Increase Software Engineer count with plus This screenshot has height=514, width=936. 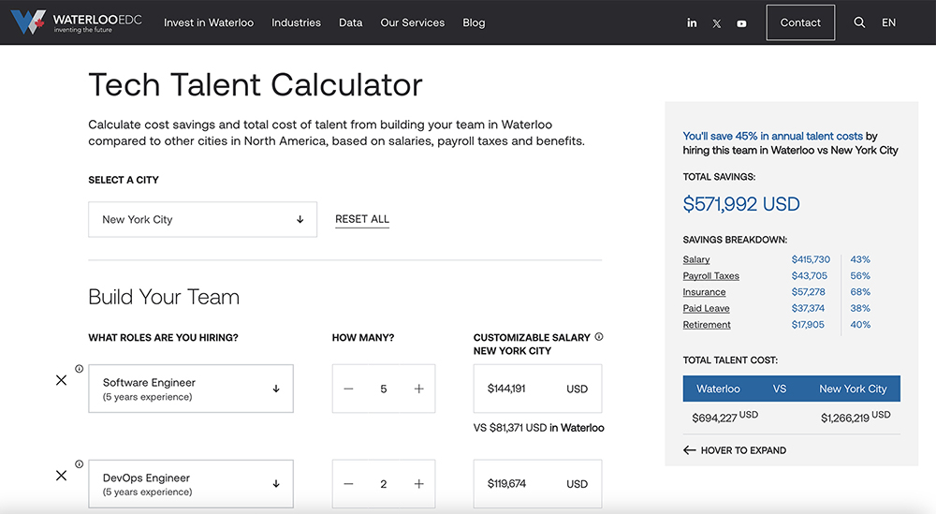tap(418, 389)
